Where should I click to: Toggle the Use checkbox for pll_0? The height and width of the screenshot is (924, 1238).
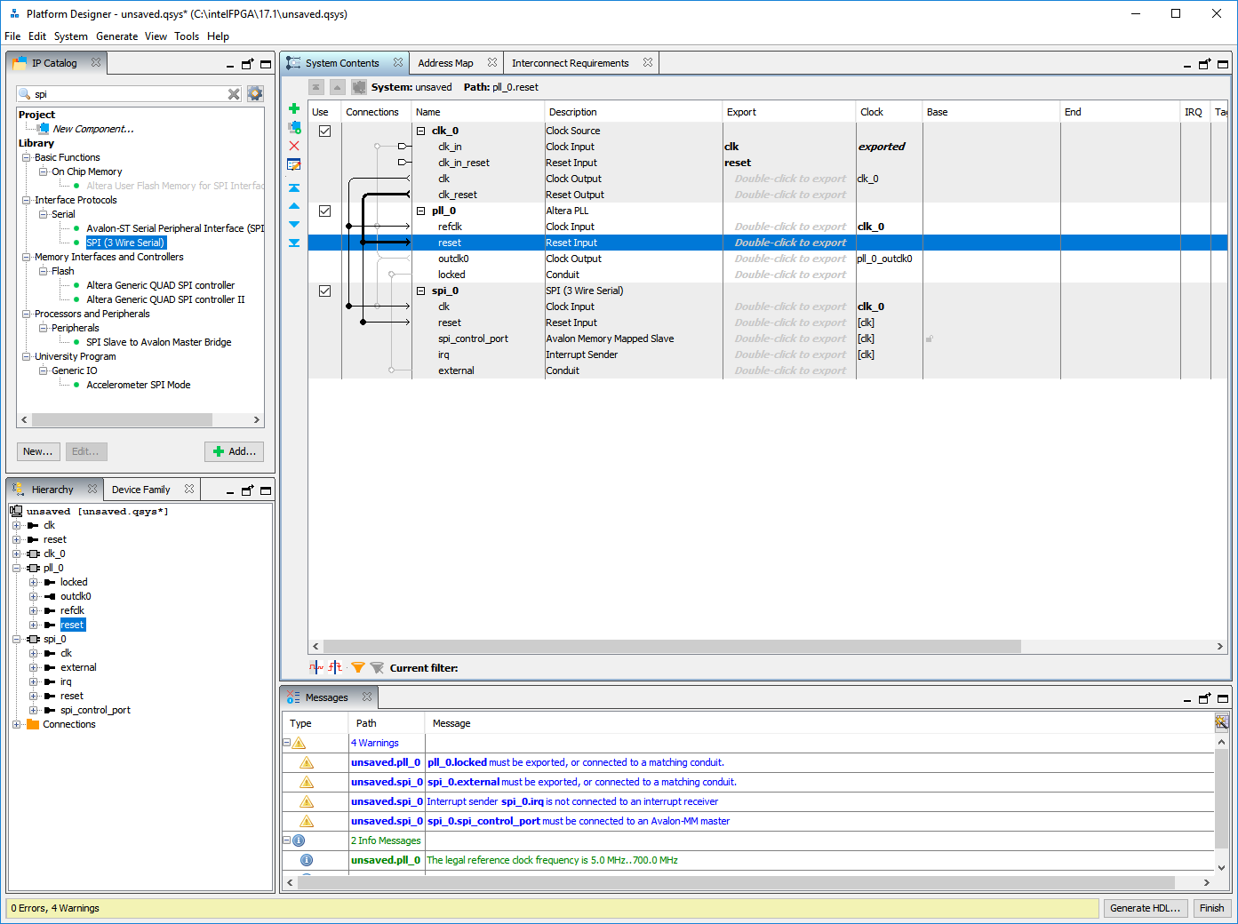tap(325, 211)
